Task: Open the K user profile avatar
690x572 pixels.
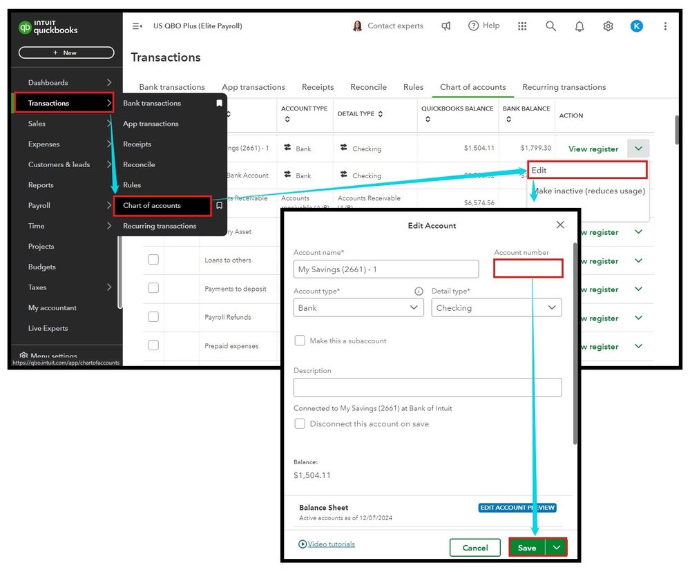Action: point(636,26)
